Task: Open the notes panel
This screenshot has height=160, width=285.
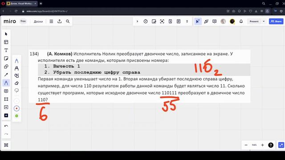Action: point(179,21)
